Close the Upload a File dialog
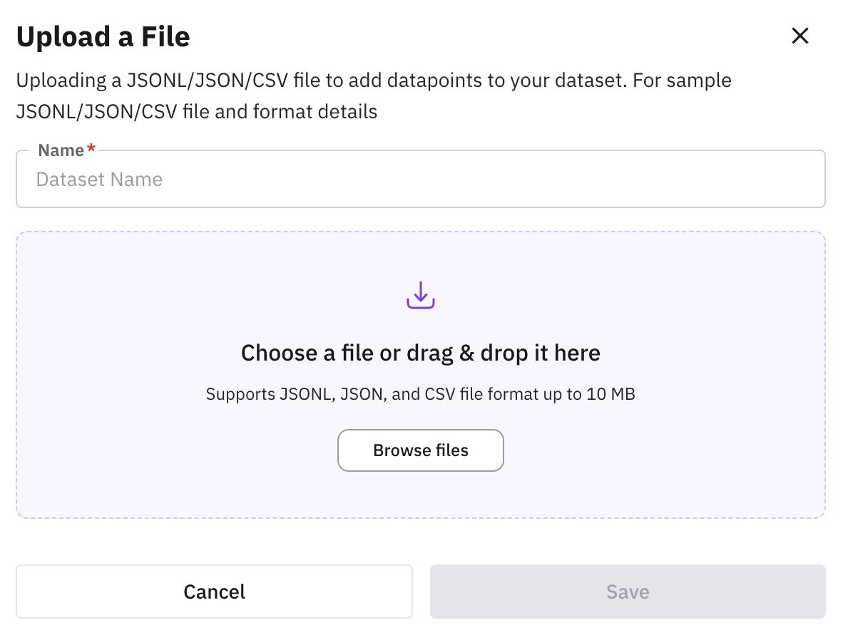This screenshot has width=843, height=630. (x=799, y=36)
